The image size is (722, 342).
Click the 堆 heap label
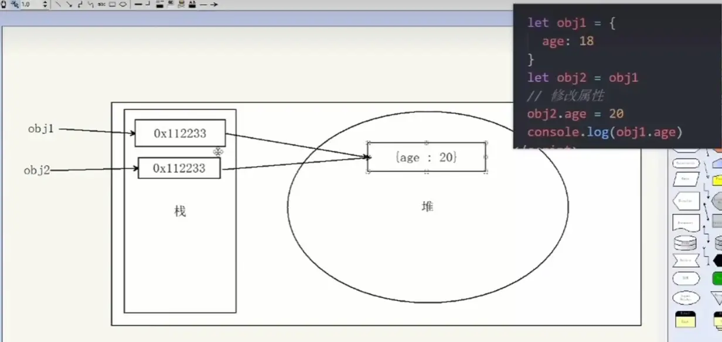tap(428, 206)
